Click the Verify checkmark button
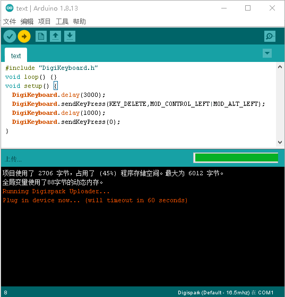The image size is (285, 297). click(10, 37)
